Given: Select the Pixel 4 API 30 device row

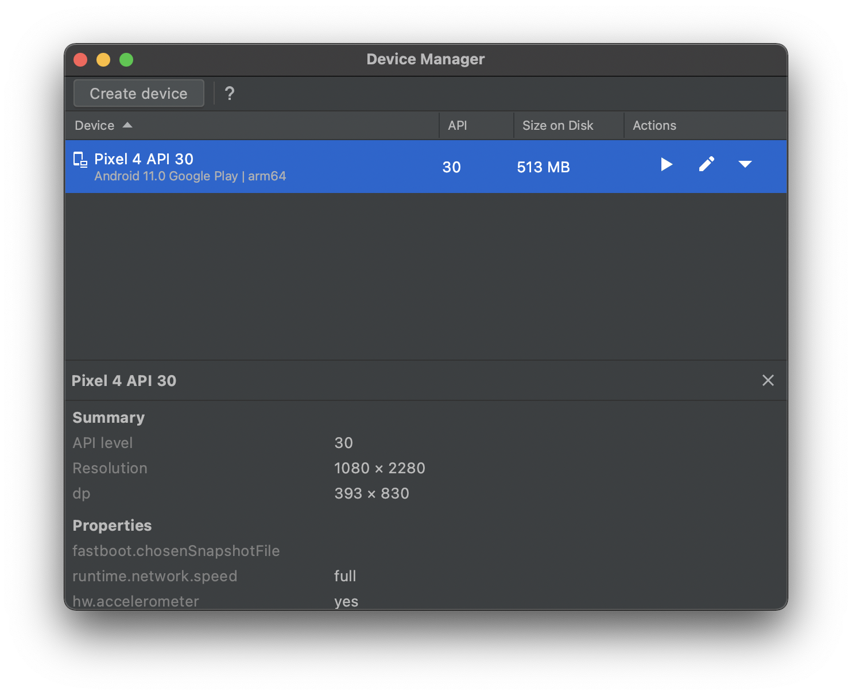Looking at the screenshot, I should [426, 167].
